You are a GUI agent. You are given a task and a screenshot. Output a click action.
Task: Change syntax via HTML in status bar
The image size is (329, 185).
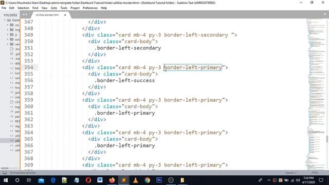coord(315,173)
